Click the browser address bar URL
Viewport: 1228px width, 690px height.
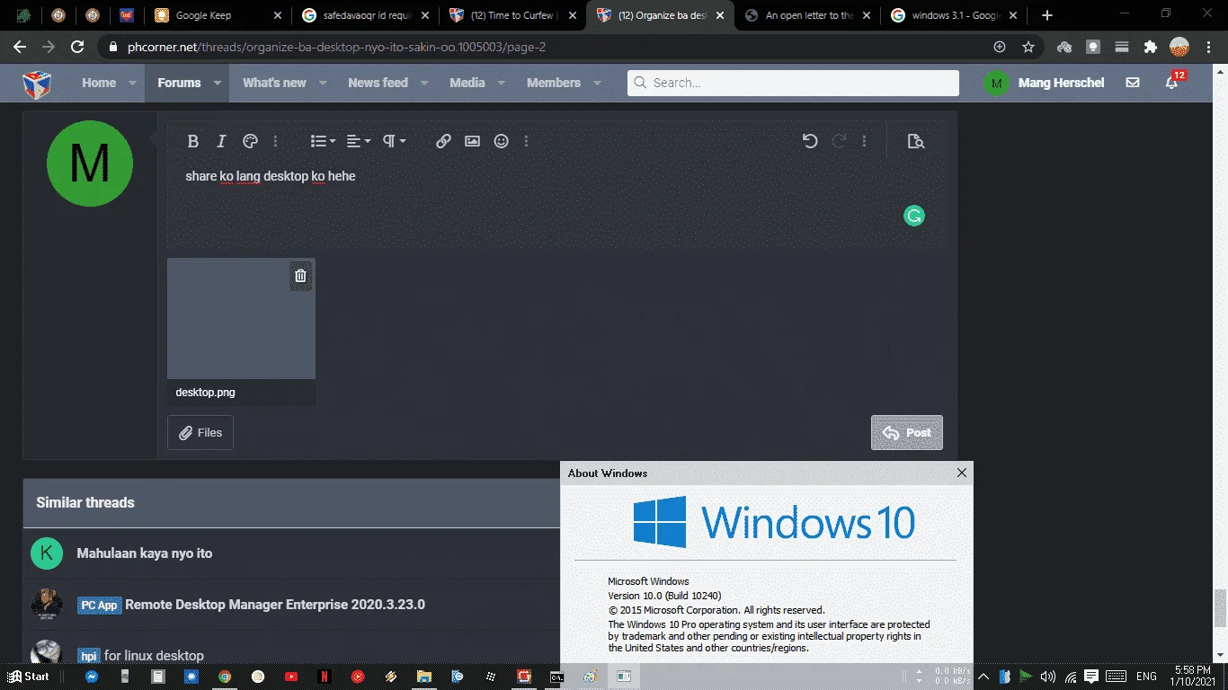pyautogui.click(x=336, y=47)
